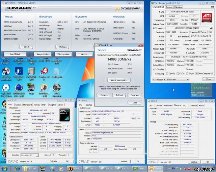216x172 pixels.
Task: Toggle the CUDA checkbox in GPU-Z
Action: [178, 74]
